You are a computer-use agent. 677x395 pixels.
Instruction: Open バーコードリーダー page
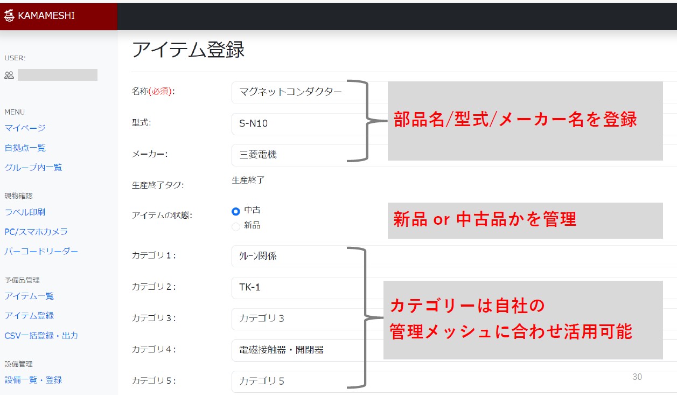[x=41, y=251]
